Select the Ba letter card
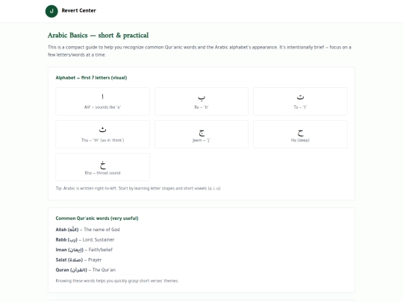 coord(201,101)
